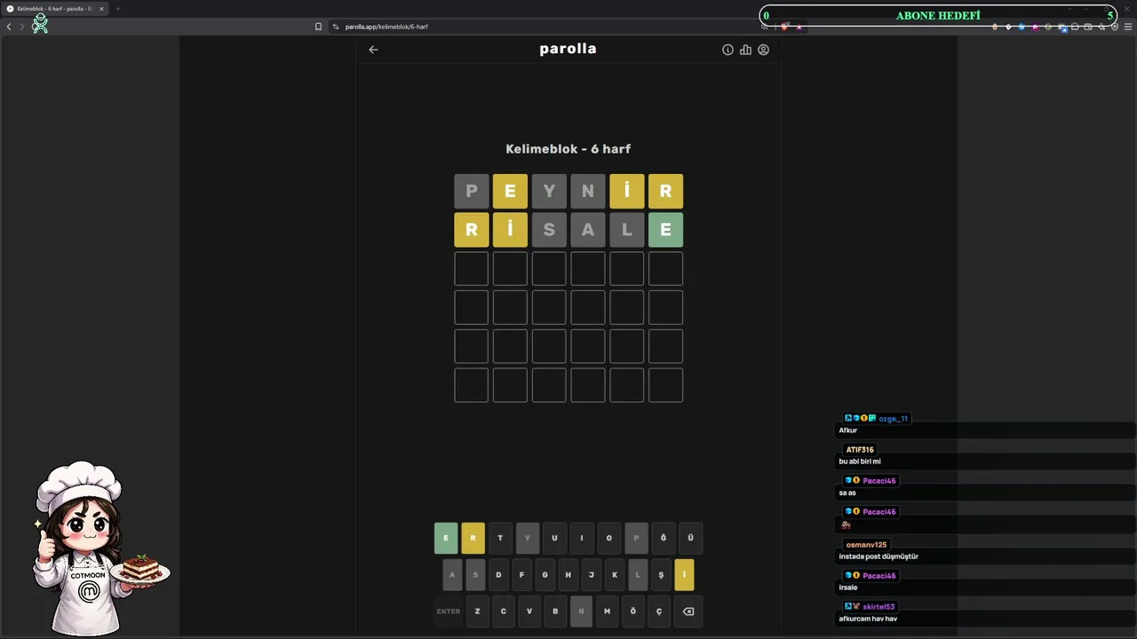Viewport: 1137px width, 639px height.
Task: Tap the Ç key on the keyboard
Action: (x=659, y=611)
